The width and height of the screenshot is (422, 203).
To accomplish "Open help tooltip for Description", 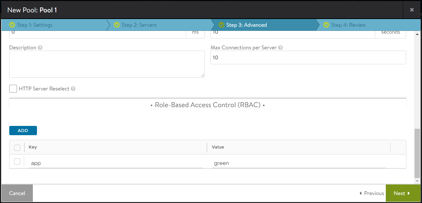I will coord(40,48).
